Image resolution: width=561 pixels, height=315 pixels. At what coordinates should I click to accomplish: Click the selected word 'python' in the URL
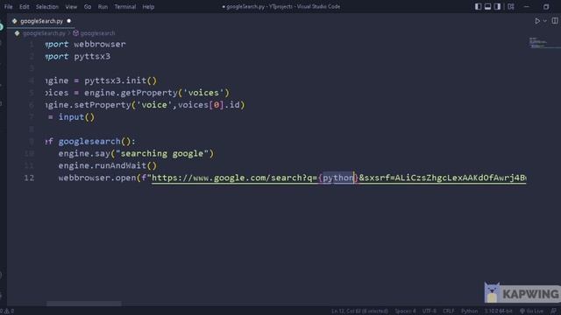[x=338, y=178]
